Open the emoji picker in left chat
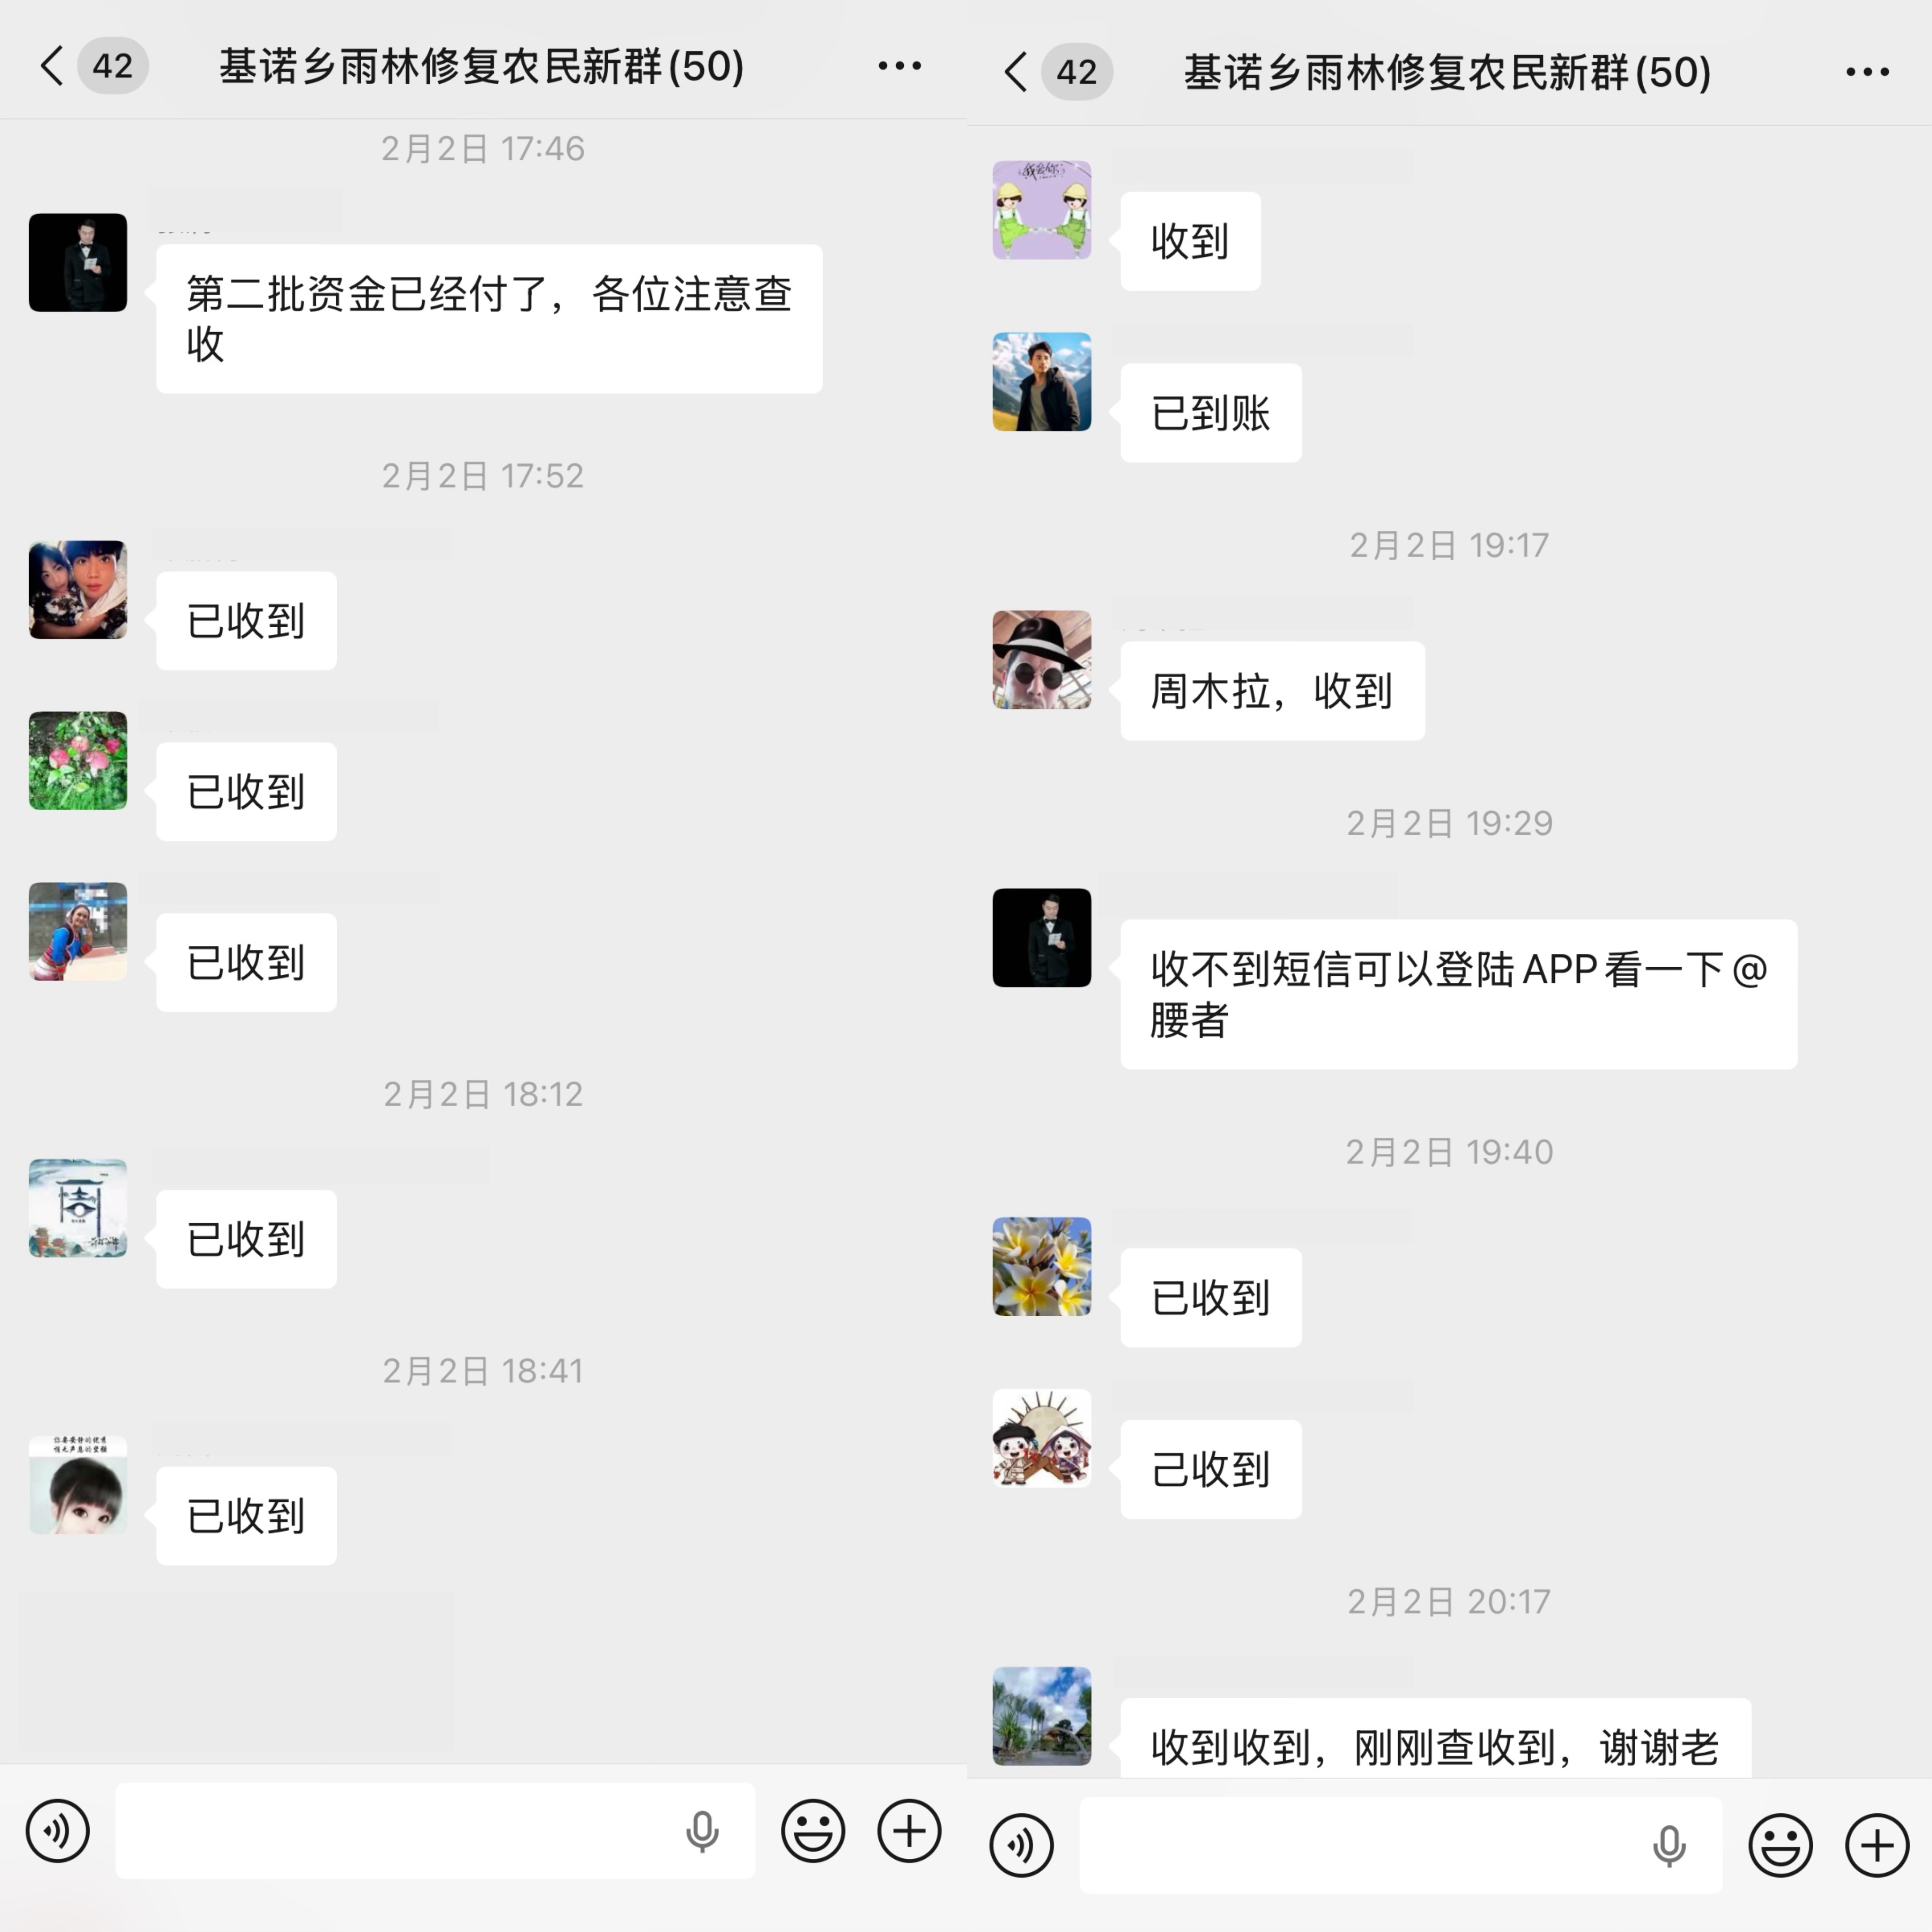Viewport: 1932px width, 1932px height. point(813,1831)
